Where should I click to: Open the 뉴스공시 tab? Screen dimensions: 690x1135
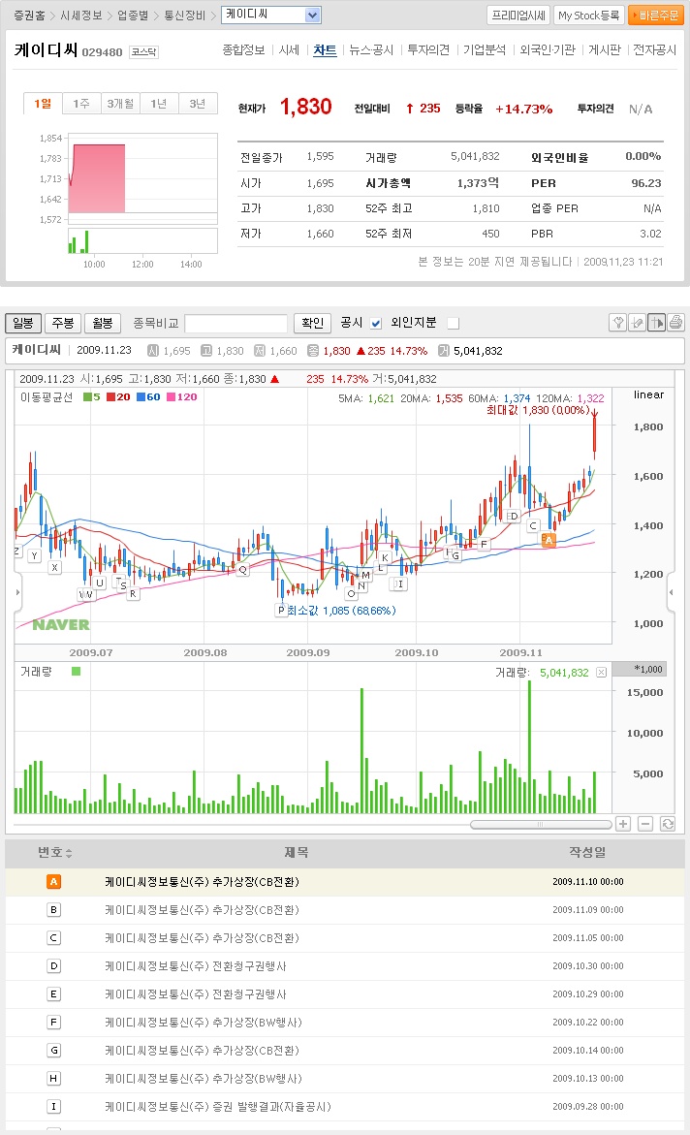point(371,50)
